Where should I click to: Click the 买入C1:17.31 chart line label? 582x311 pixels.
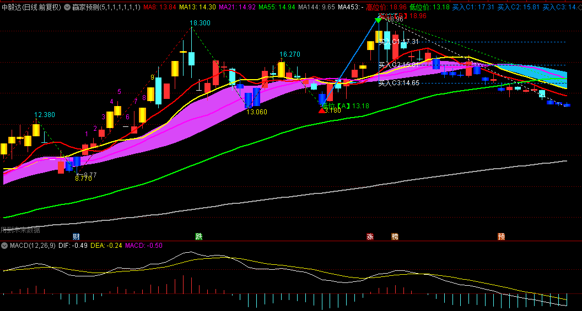[x=398, y=42]
